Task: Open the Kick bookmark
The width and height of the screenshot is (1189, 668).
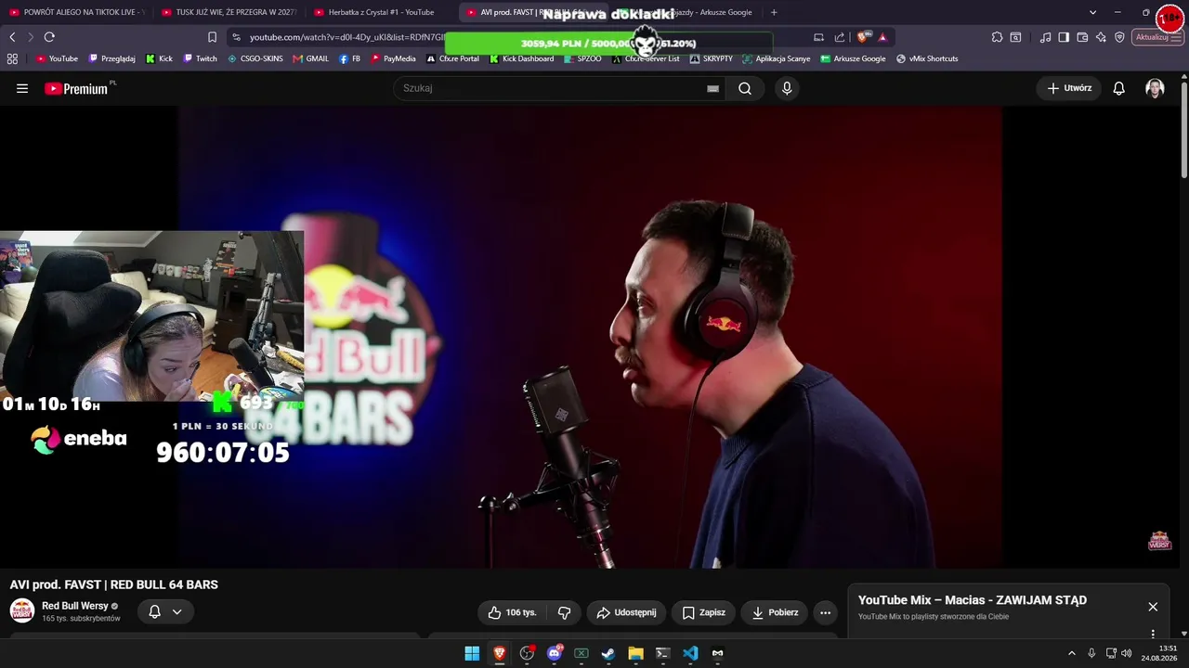Action: coord(160,58)
